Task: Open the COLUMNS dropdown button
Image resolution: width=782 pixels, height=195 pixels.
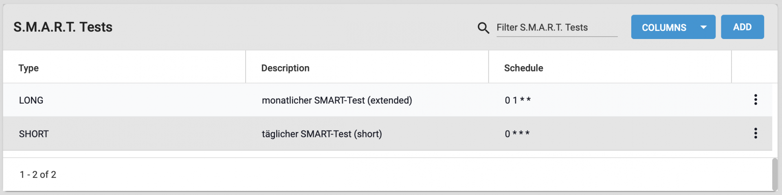Action: (x=664, y=27)
